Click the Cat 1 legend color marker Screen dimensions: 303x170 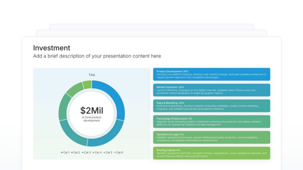[62, 152]
